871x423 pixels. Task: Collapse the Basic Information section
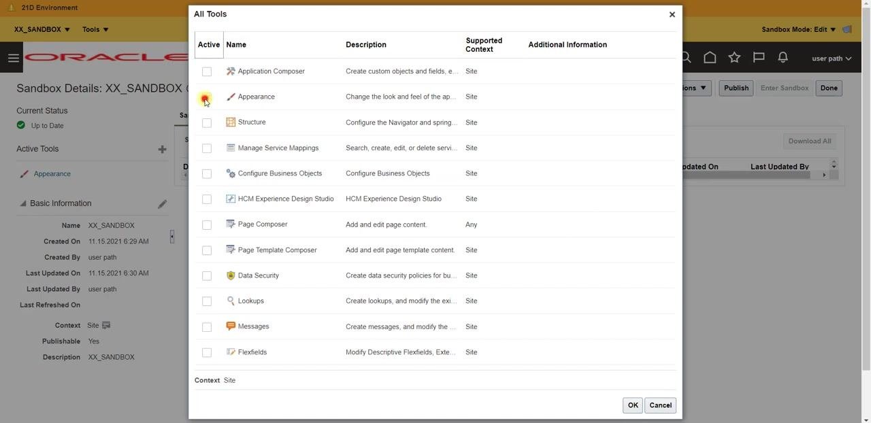pos(22,203)
